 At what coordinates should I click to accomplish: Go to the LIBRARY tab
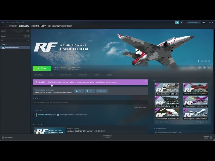point(24,26)
